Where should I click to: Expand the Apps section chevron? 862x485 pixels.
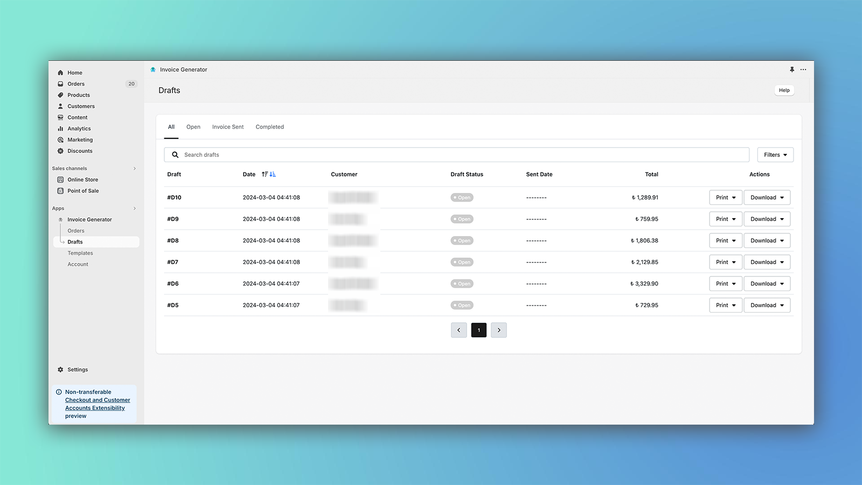point(135,209)
